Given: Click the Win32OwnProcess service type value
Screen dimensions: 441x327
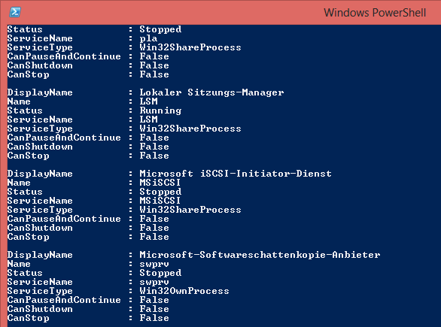Looking at the screenshot, I should (x=184, y=291).
